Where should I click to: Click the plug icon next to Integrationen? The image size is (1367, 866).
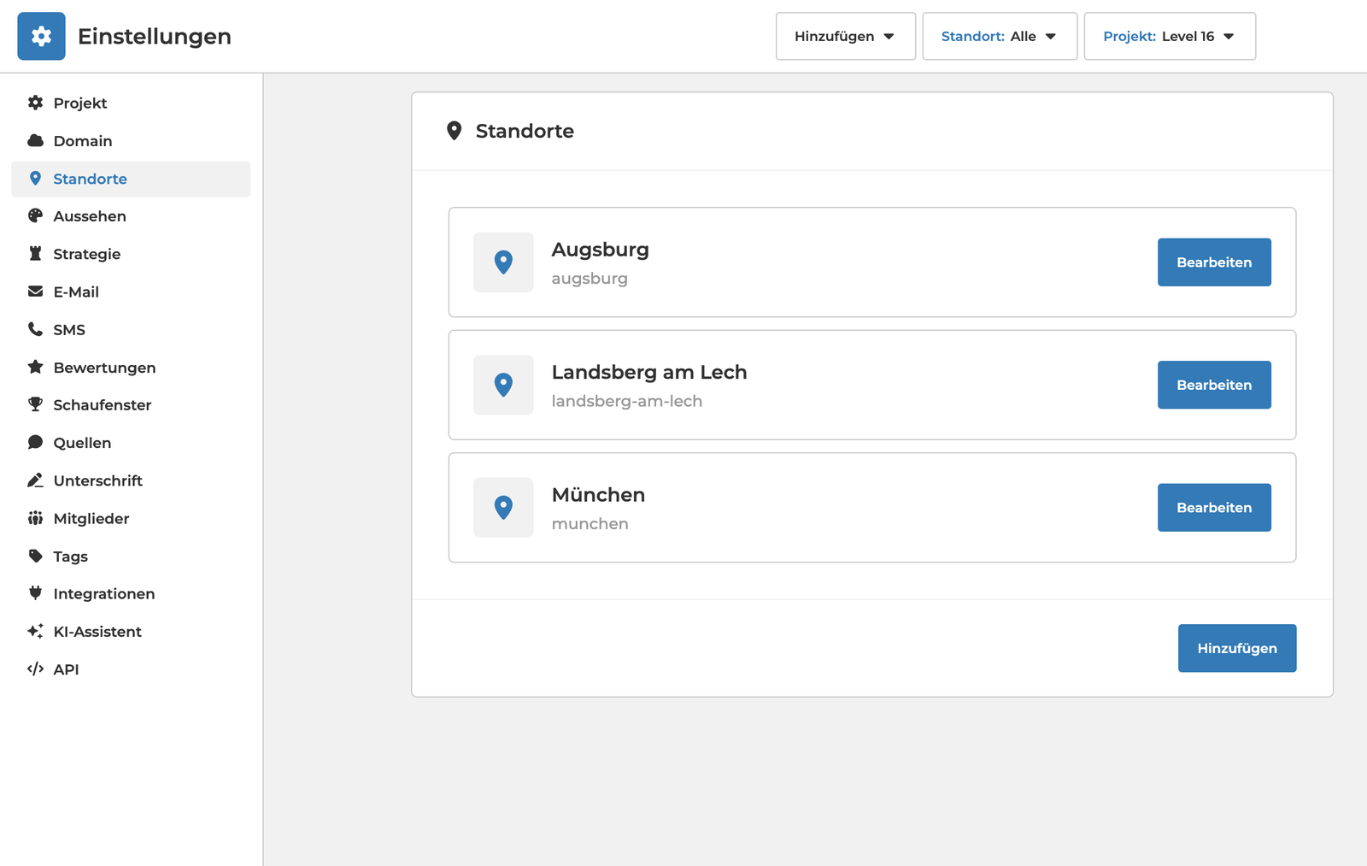(35, 593)
